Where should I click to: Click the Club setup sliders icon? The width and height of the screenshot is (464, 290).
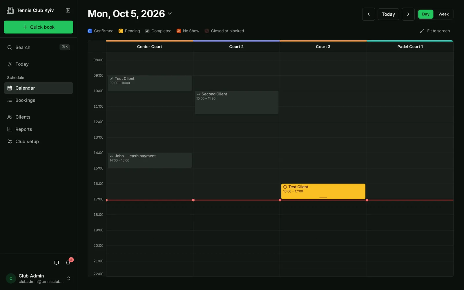pyautogui.click(x=10, y=142)
